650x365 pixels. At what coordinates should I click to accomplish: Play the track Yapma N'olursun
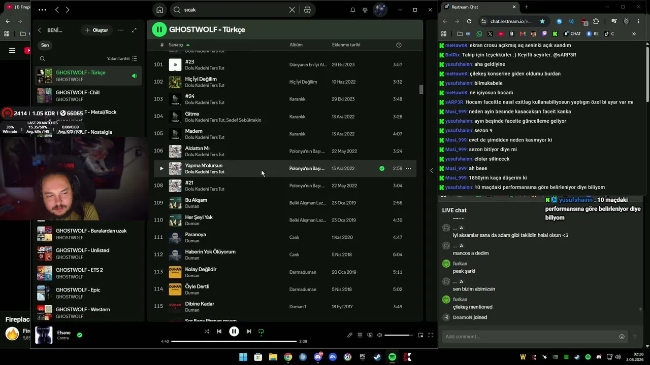(161, 168)
